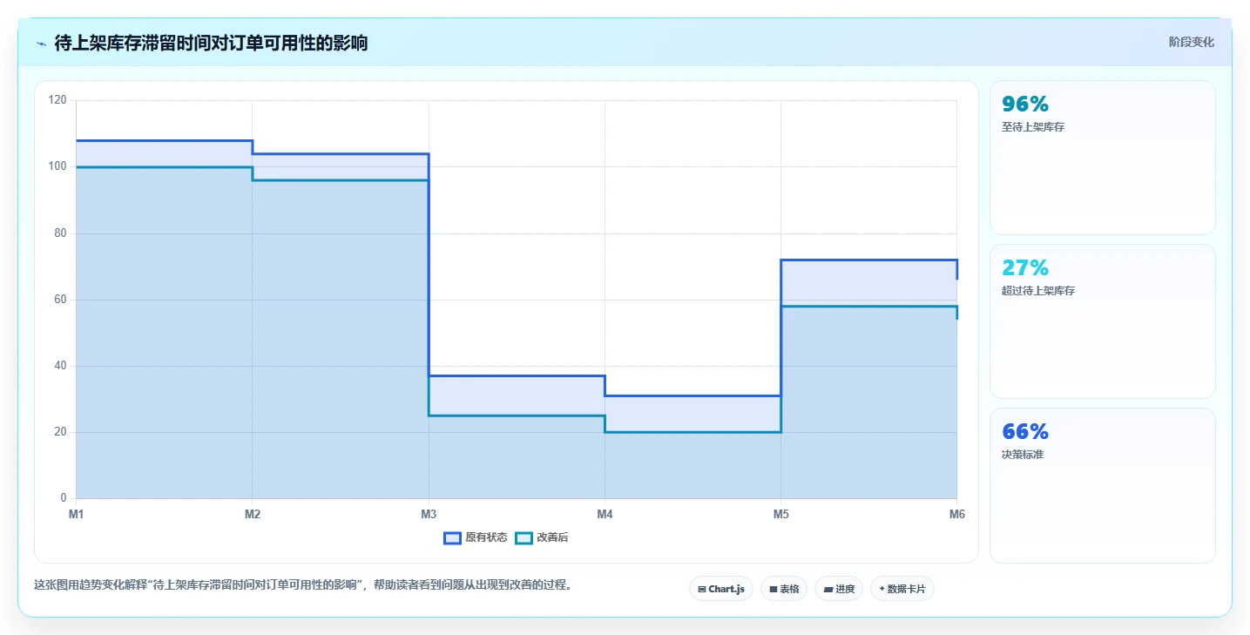
Task: Click the M3 x-axis label
Action: pos(429,515)
